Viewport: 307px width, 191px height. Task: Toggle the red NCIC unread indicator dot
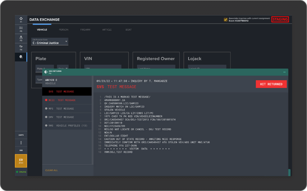[x=47, y=100]
